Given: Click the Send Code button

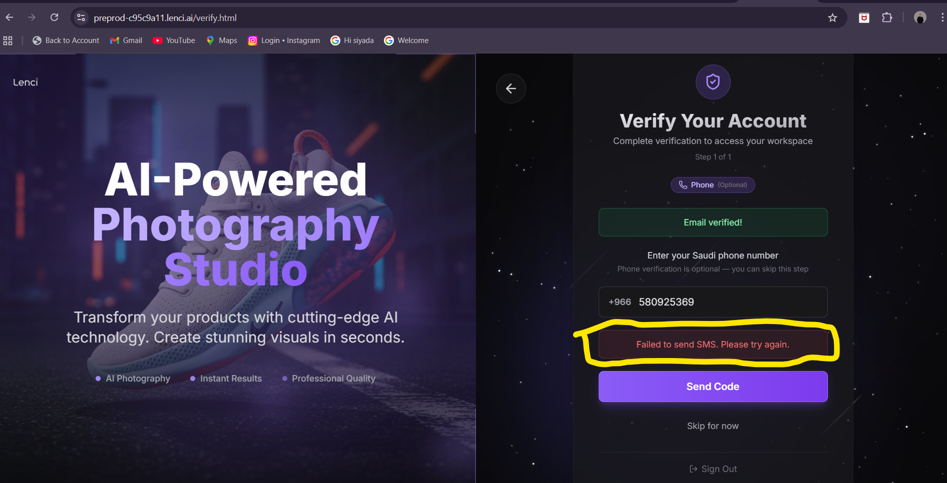Looking at the screenshot, I should click(713, 386).
